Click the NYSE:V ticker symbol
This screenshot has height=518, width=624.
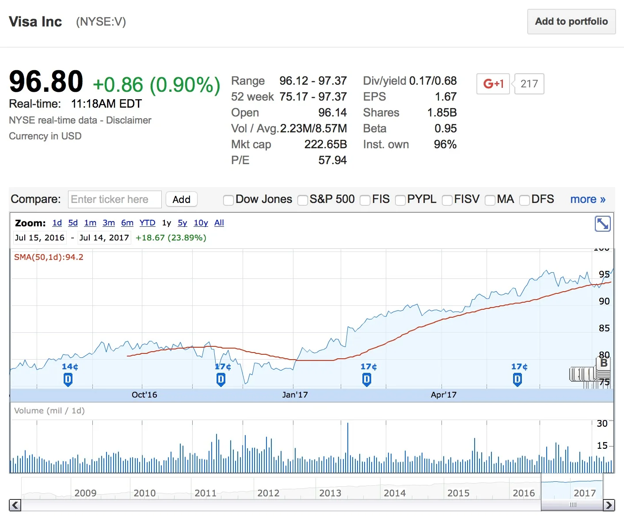coord(101,22)
